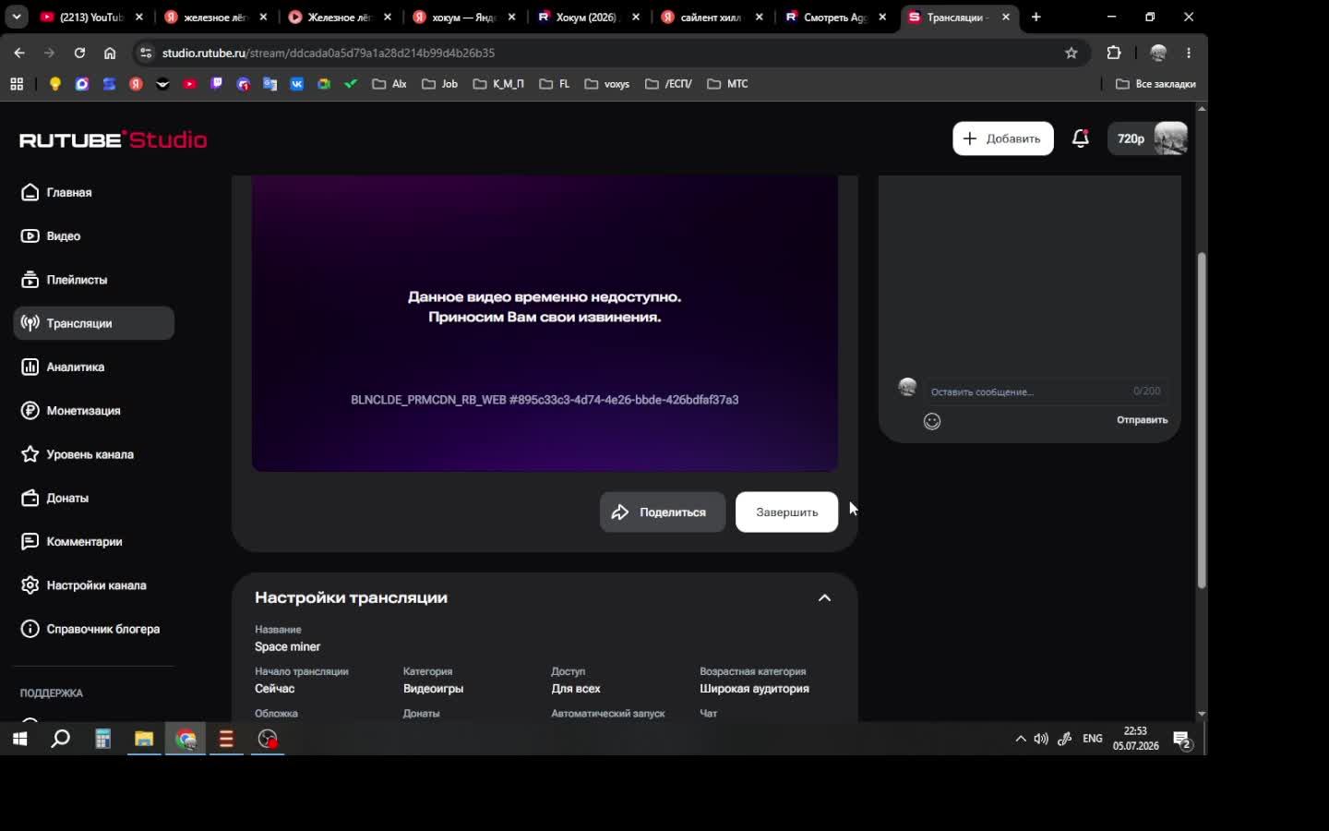Open Уровень канала page
Viewport: 1329px width, 831px height.
point(77,454)
